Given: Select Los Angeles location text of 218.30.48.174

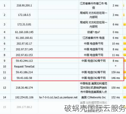Looking at the screenshot, I should point(93,88).
